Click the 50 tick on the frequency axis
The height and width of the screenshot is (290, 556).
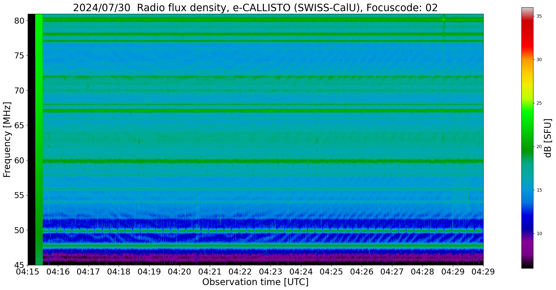click(19, 230)
